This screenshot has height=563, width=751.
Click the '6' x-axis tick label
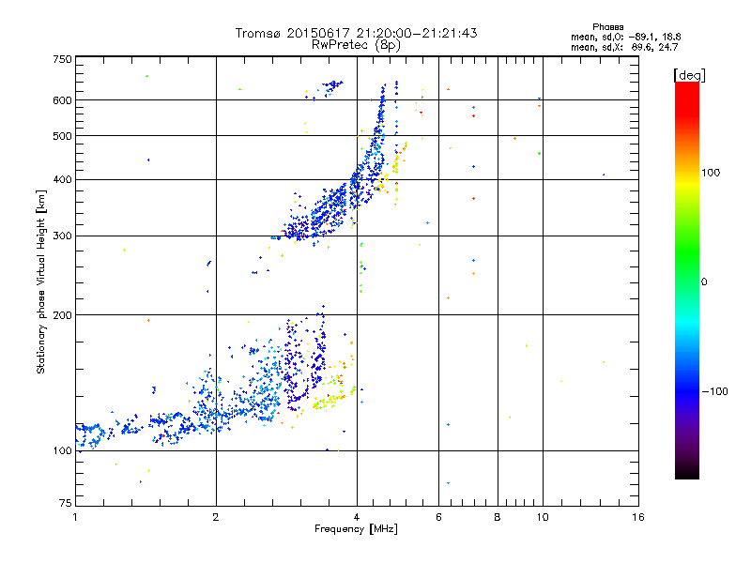pos(438,517)
